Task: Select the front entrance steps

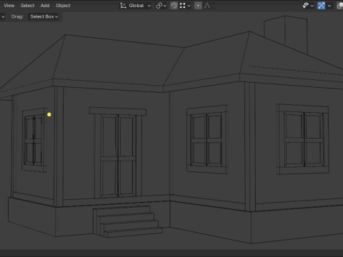Action: tap(128, 222)
